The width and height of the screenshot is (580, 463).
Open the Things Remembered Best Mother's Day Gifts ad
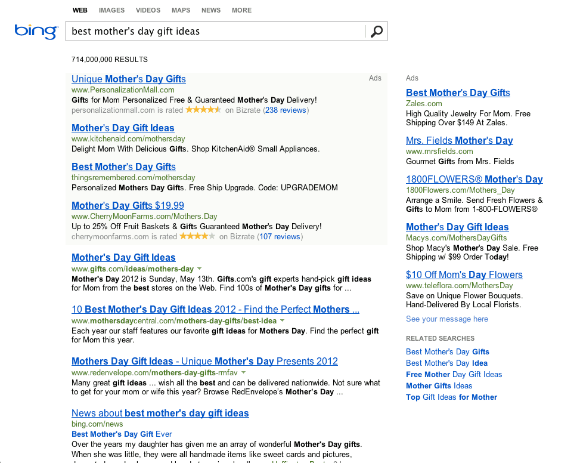[x=123, y=166]
